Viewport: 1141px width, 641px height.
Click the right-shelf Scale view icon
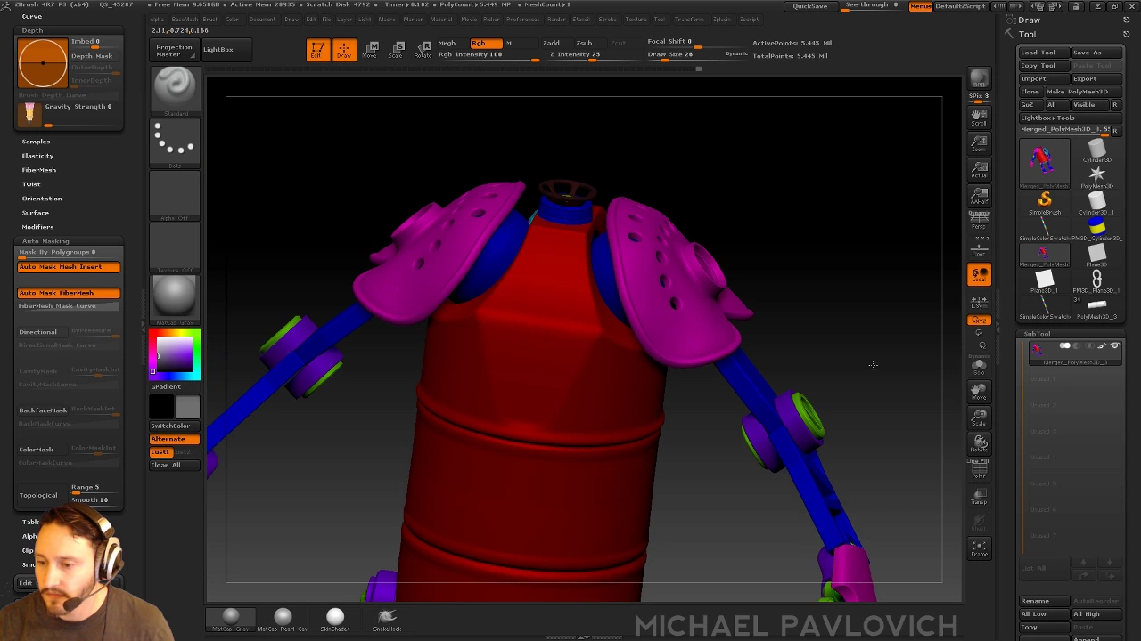(x=979, y=418)
